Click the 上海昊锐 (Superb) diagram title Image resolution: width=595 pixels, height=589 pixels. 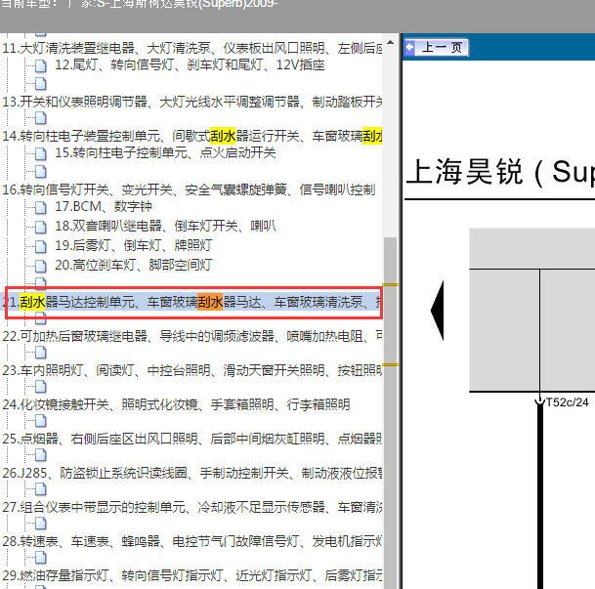click(x=500, y=172)
